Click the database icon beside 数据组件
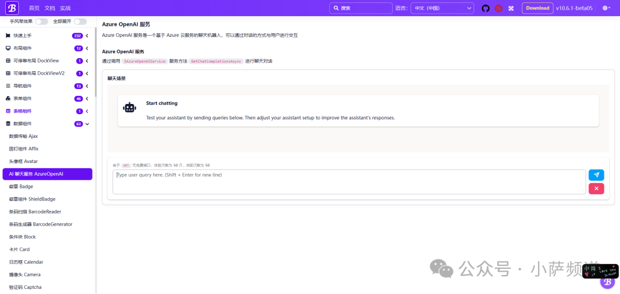Image resolution: width=620 pixels, height=294 pixels. click(x=8, y=124)
